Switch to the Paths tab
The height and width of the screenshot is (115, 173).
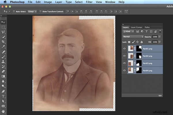click(x=147, y=27)
